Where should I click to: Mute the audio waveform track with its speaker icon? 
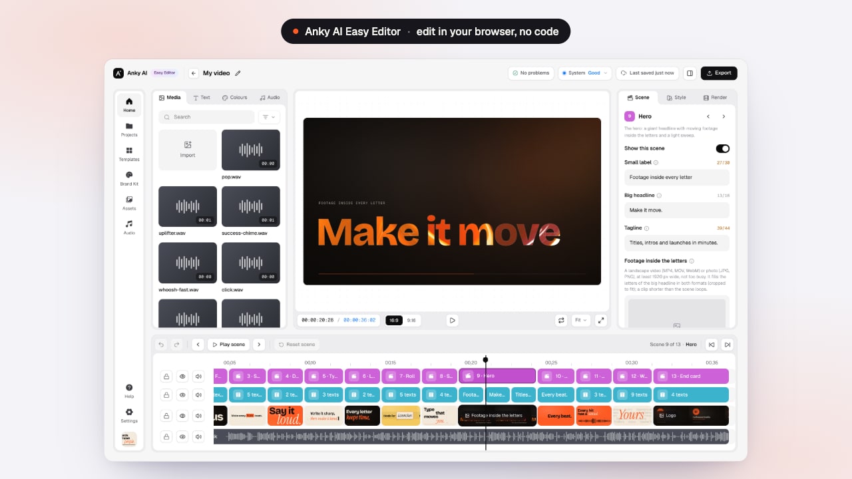point(198,437)
